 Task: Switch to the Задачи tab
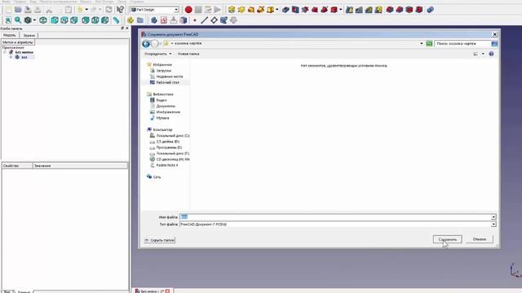(x=29, y=35)
